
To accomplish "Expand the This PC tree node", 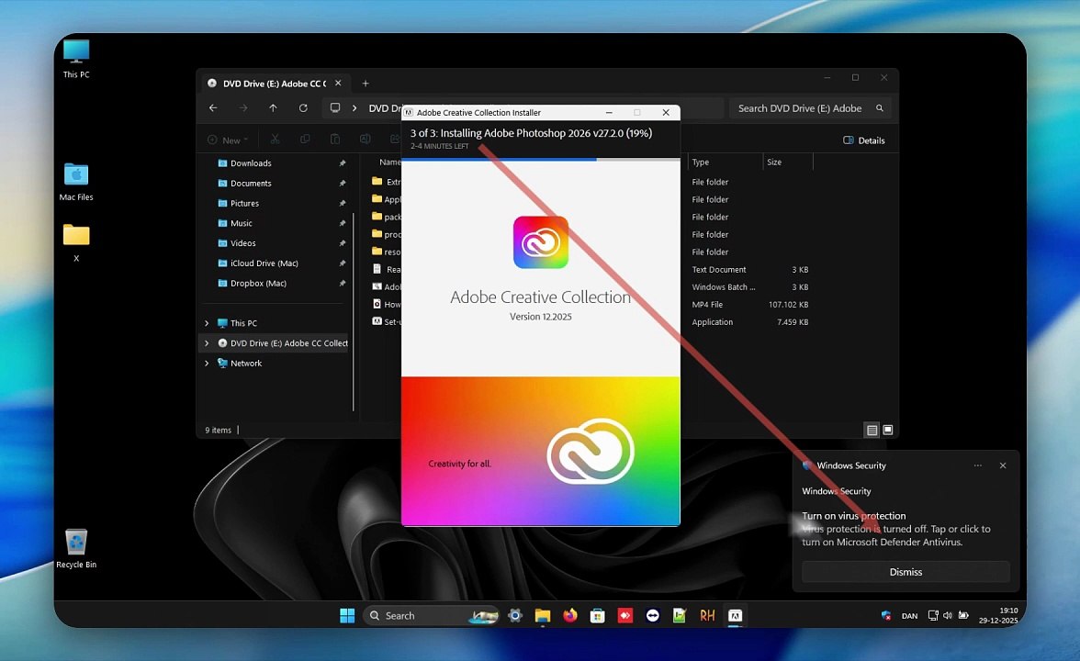I will [207, 323].
